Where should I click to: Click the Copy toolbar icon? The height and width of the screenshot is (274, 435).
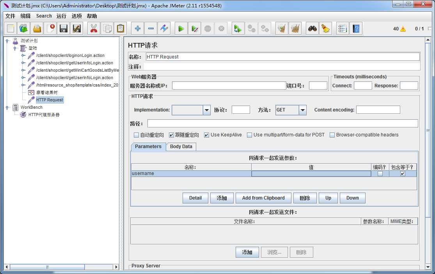click(x=107, y=28)
